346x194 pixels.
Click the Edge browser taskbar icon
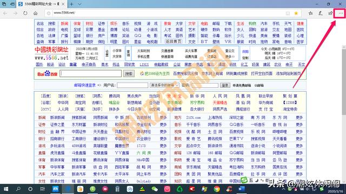click(68, 189)
